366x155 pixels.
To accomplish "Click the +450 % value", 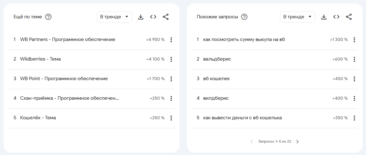I will (x=340, y=79).
